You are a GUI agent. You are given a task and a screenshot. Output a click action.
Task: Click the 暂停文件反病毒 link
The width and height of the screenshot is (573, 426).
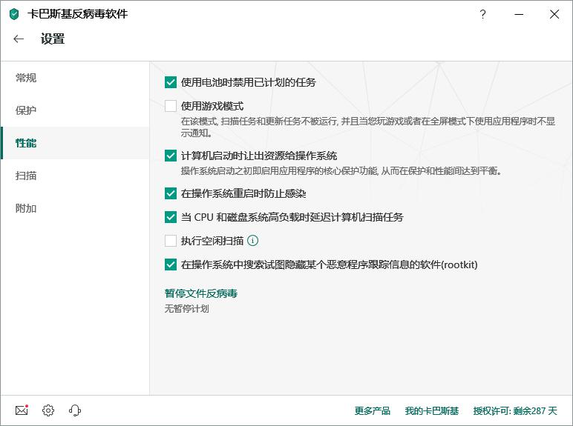tap(201, 293)
